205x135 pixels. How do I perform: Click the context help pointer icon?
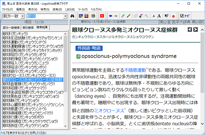(x=166, y=16)
